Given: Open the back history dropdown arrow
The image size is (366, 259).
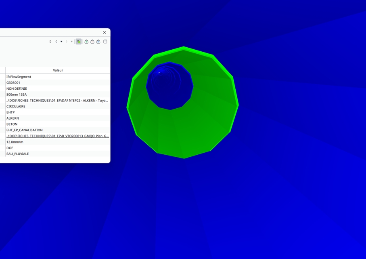Looking at the screenshot, I should click(x=61, y=42).
